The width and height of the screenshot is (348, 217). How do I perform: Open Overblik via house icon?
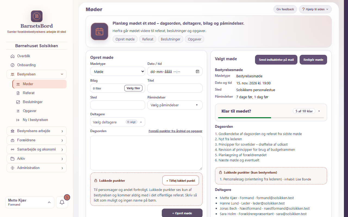pyautogui.click(x=12, y=56)
